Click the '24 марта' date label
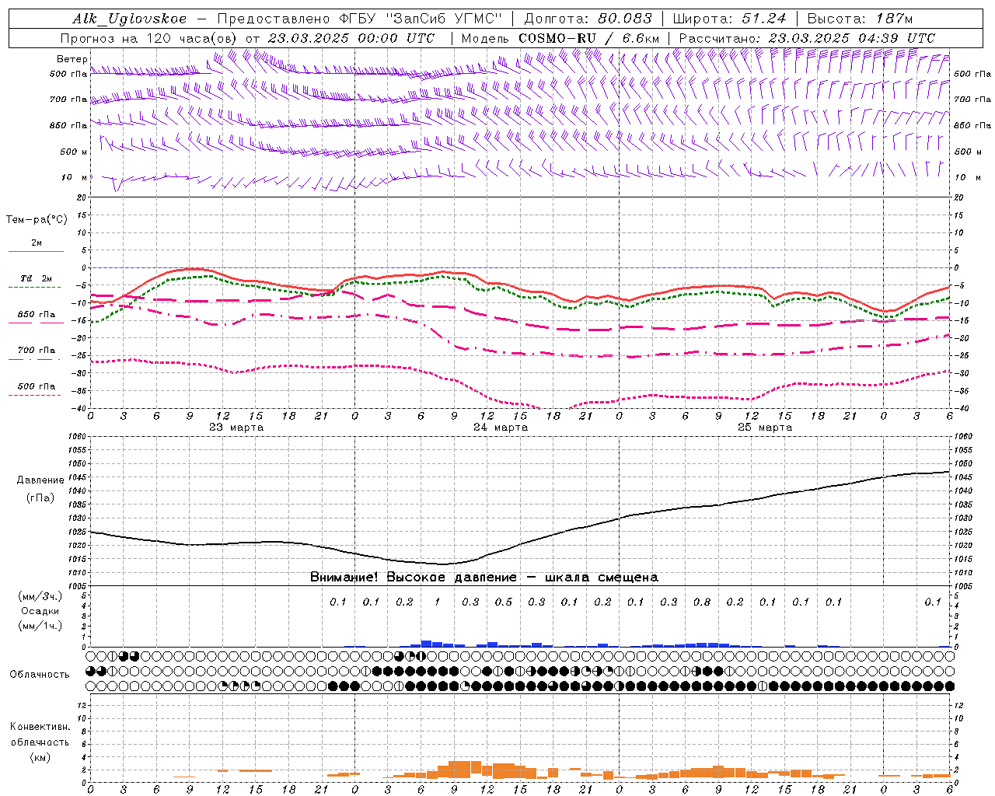Screen dimensions: 995x796 pos(501,428)
